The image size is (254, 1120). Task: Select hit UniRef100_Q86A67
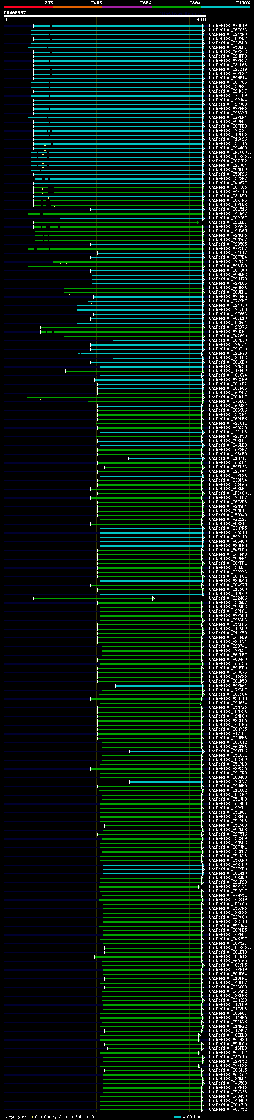pyautogui.click(x=227, y=1013)
